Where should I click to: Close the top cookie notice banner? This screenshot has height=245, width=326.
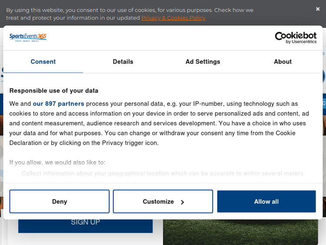click(x=318, y=9)
